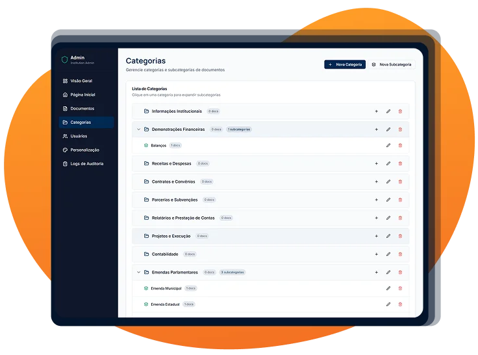
Task: Delete the Contabilidade category
Action: point(400,254)
